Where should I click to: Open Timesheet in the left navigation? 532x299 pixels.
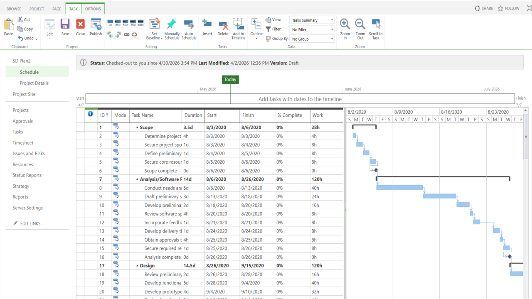point(23,143)
